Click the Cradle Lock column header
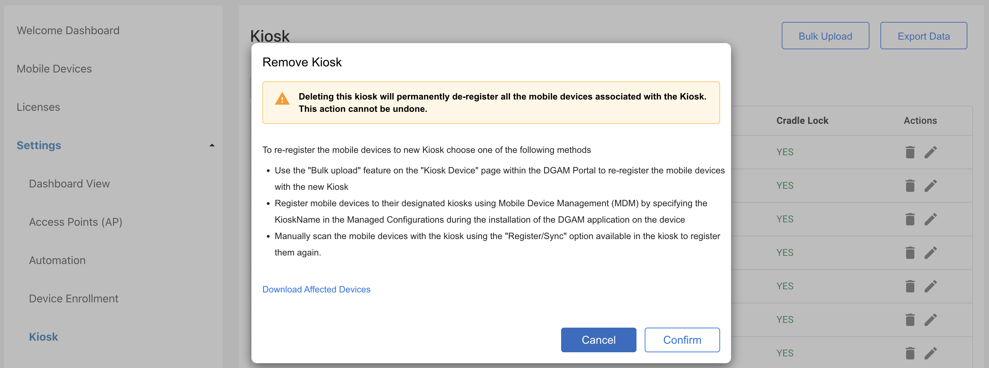 click(802, 120)
